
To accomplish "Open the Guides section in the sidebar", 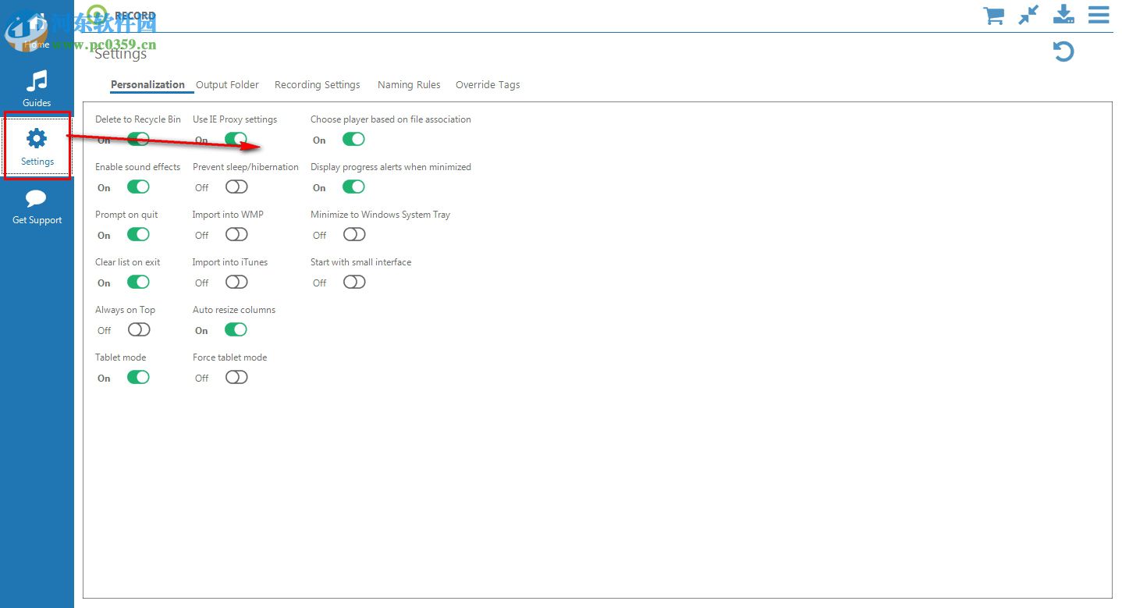I will (x=37, y=88).
